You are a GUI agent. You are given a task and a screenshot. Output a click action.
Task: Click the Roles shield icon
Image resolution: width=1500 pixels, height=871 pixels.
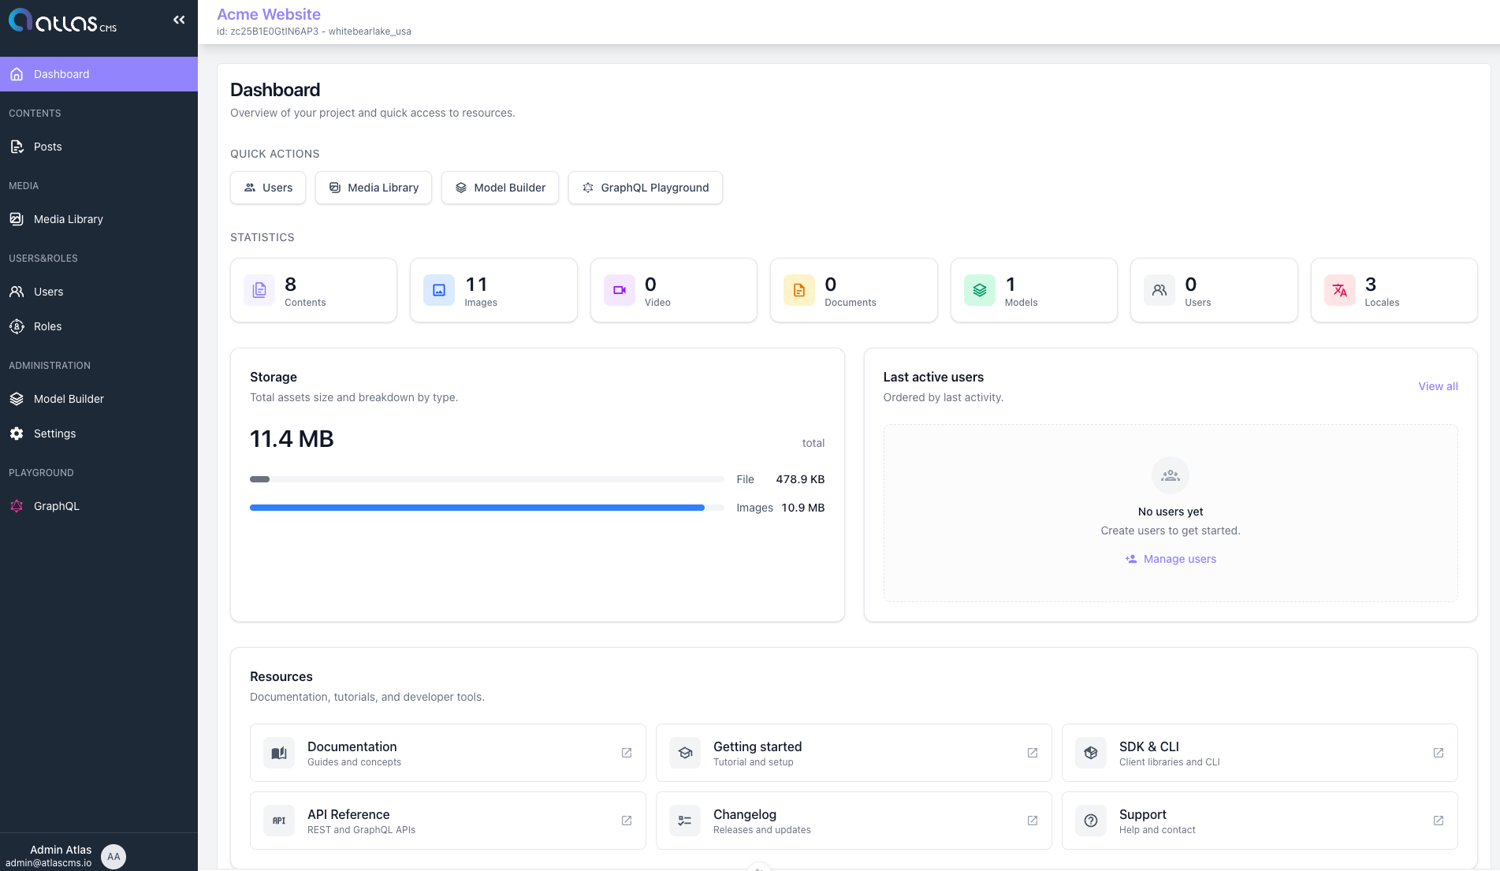(x=17, y=326)
